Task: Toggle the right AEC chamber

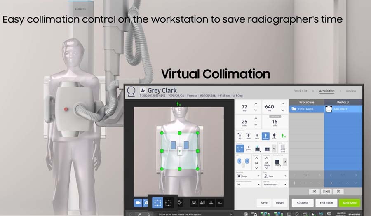Action: (x=247, y=161)
